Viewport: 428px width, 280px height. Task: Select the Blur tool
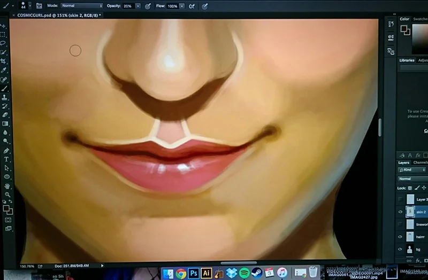point(5,133)
